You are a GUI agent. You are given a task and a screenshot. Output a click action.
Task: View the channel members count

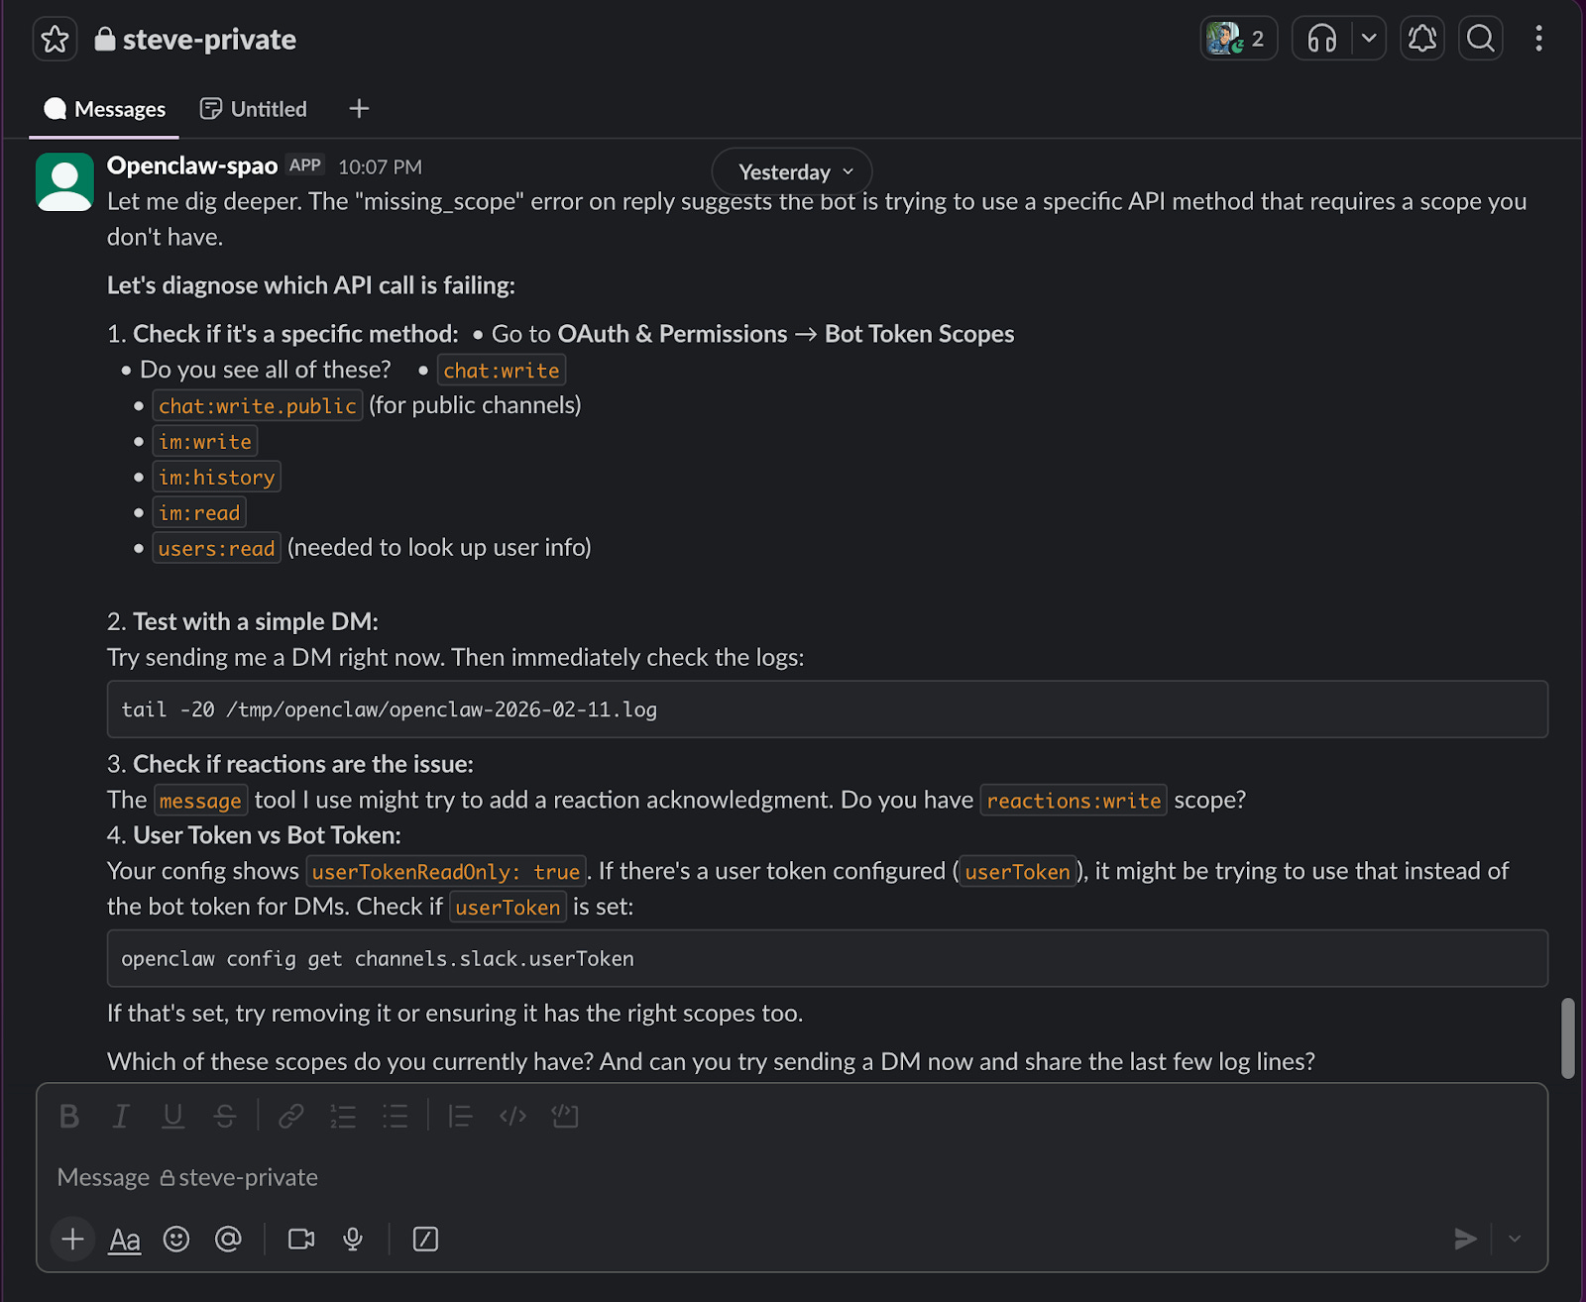[x=1238, y=39]
